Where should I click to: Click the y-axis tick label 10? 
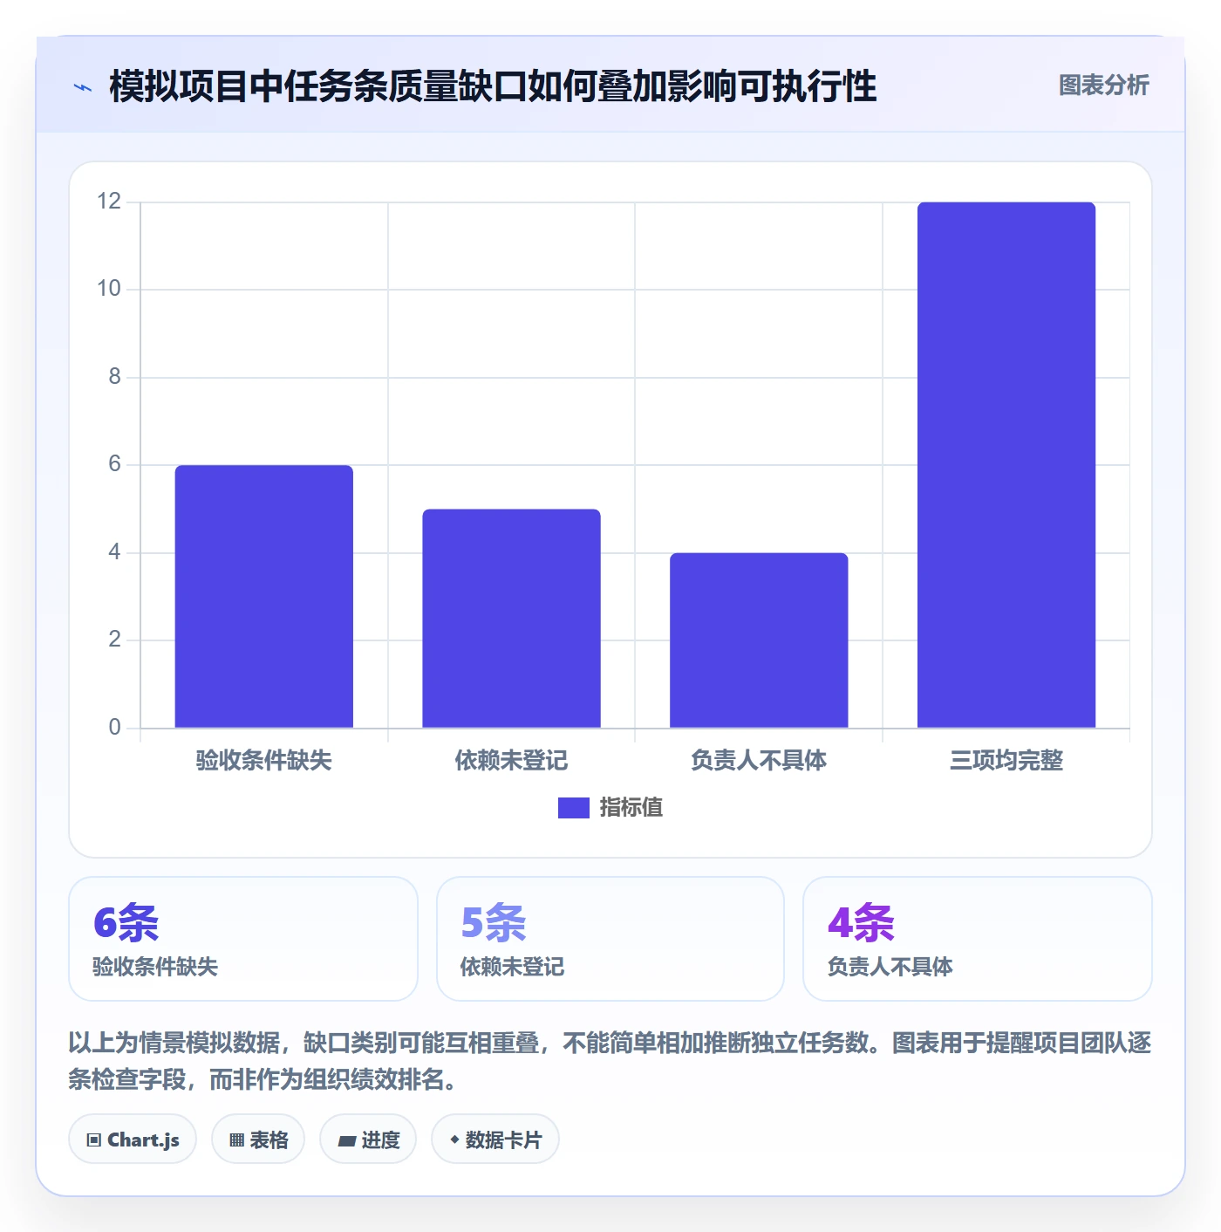click(109, 289)
